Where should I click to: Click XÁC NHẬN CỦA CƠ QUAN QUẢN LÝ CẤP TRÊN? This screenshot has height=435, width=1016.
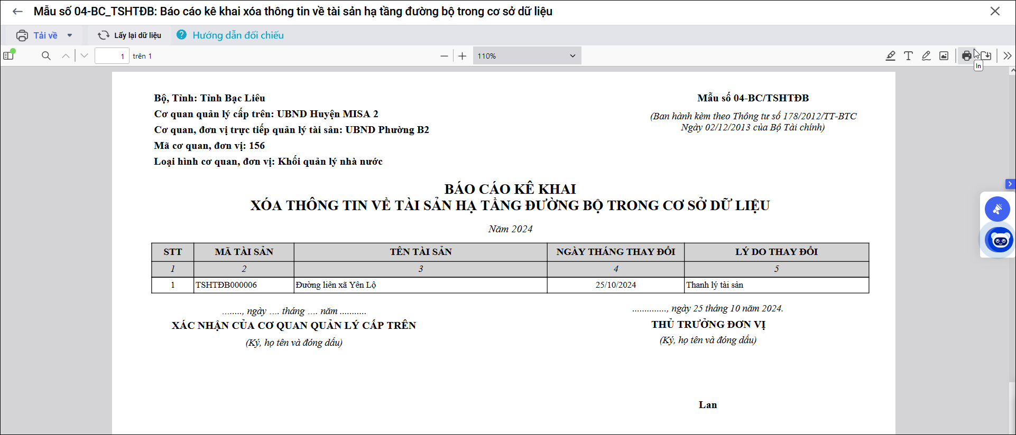[x=294, y=326]
